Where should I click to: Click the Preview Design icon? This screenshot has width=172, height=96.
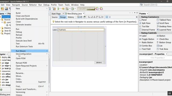pyautogui.click(x=84, y=17)
